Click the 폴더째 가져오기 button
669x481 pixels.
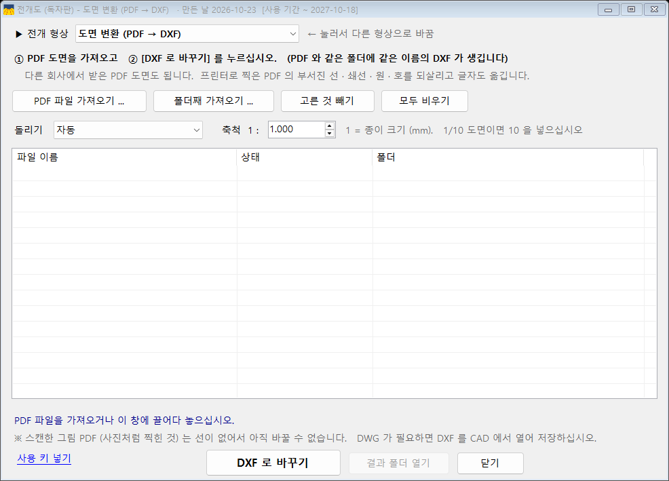[x=213, y=101]
